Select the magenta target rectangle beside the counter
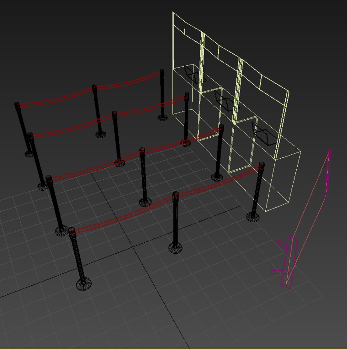 [x=328, y=174]
